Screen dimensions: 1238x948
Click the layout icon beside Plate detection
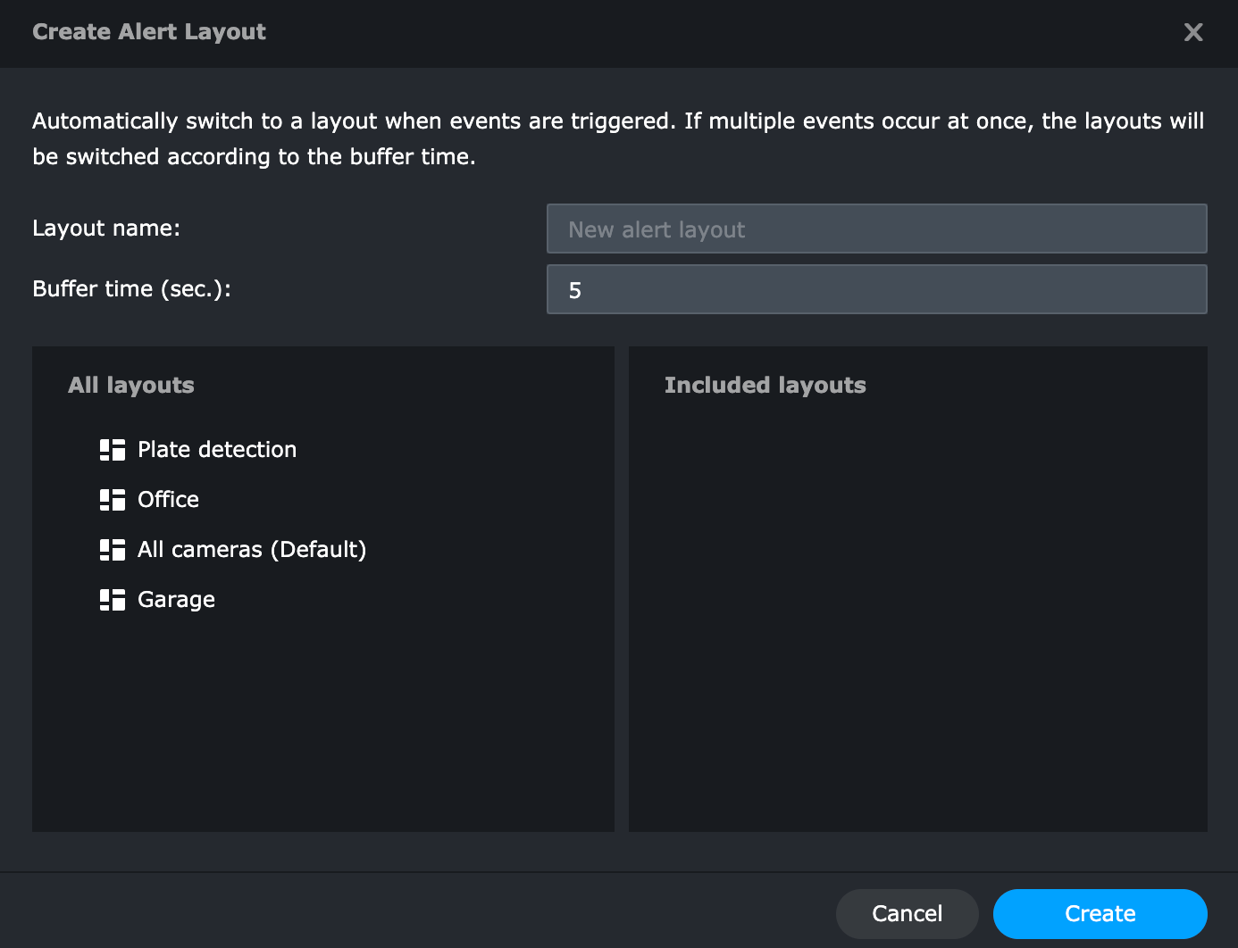pyautogui.click(x=113, y=450)
